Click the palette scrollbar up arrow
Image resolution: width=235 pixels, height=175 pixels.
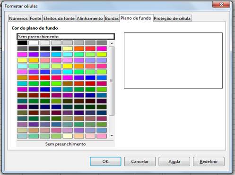tap(112, 43)
